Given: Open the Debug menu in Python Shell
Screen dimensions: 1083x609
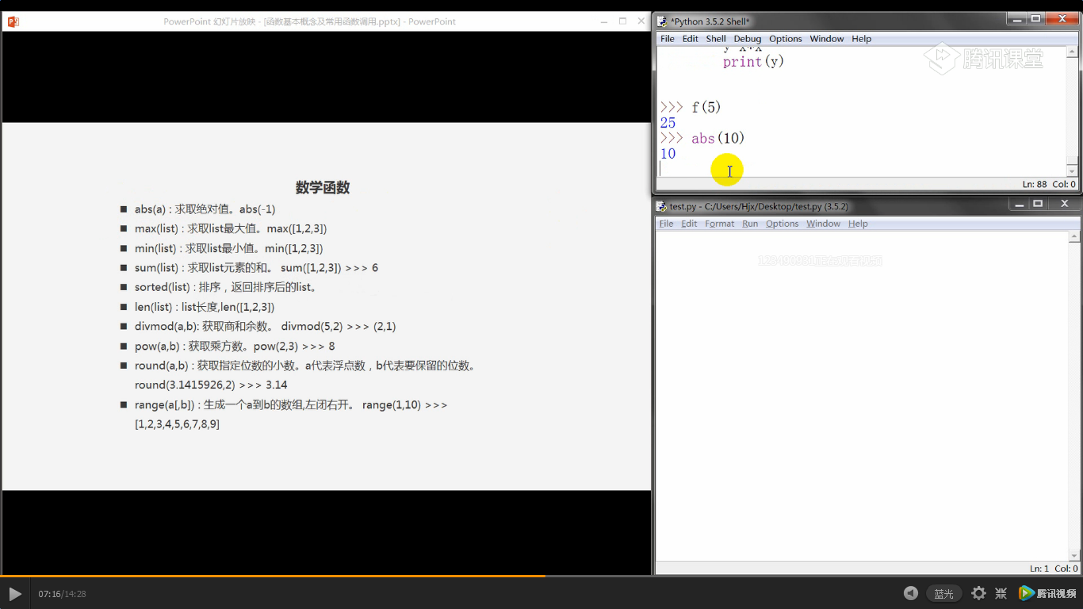Looking at the screenshot, I should point(747,38).
